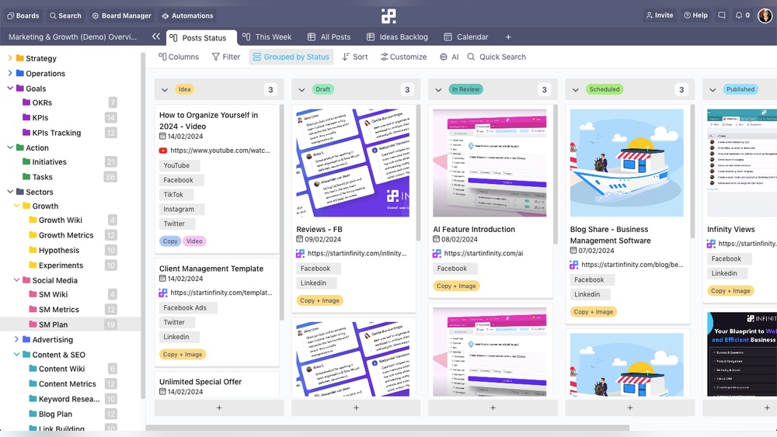Switch to the Posts Status tab

tap(200, 37)
